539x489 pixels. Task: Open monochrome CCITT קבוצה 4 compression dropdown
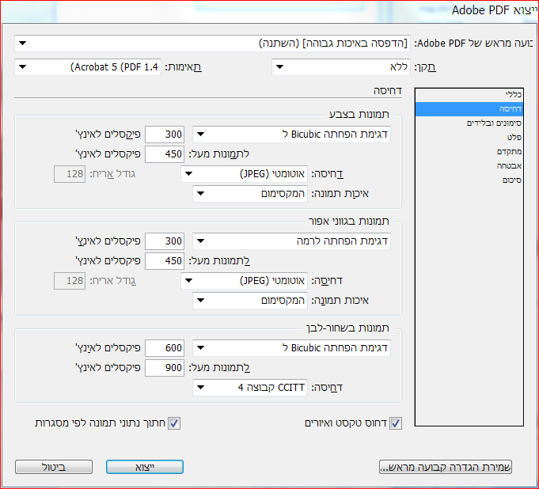pos(250,388)
